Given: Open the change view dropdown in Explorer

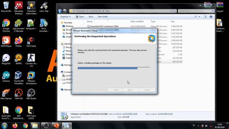Looking at the screenshot, I should [x=199, y=17].
